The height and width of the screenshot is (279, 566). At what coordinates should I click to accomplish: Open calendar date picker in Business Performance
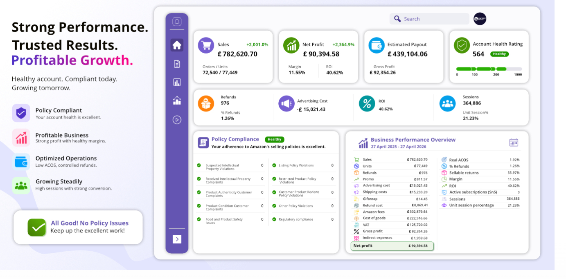[x=514, y=143]
